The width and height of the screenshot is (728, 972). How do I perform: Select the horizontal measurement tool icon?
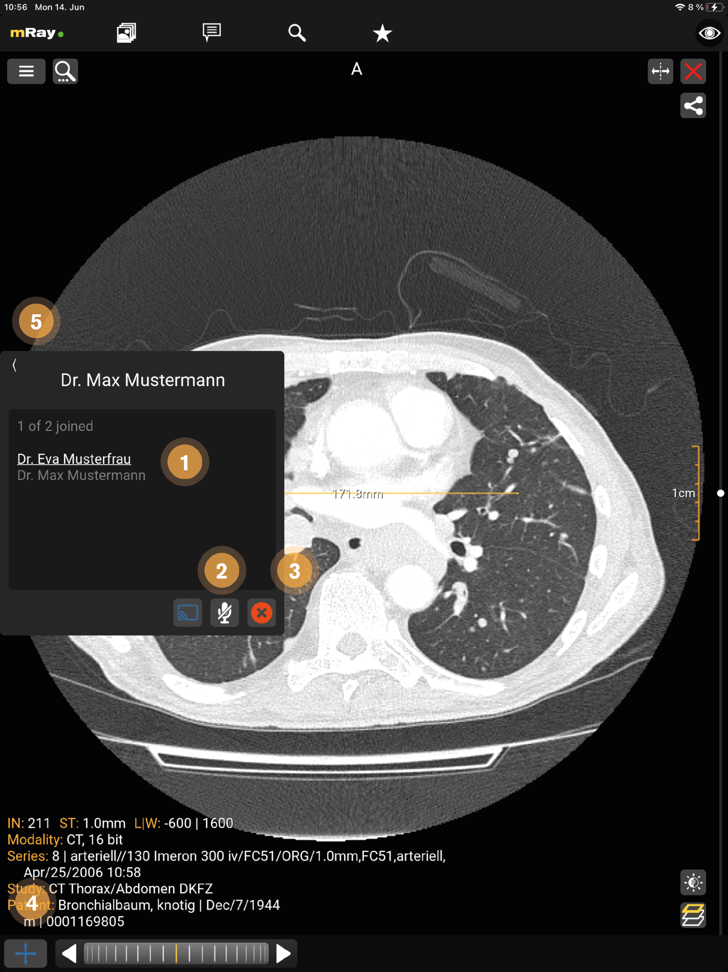pyautogui.click(x=660, y=71)
